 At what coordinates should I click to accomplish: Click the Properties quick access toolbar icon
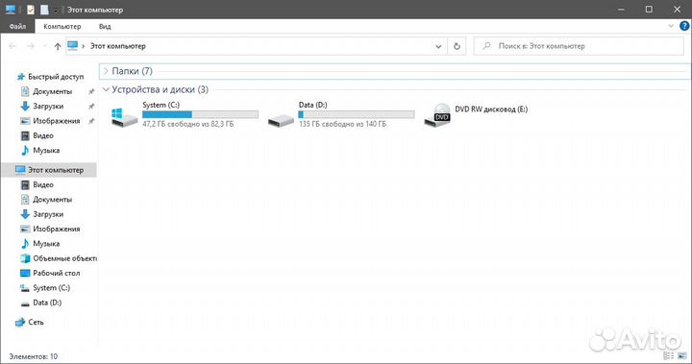click(30, 10)
